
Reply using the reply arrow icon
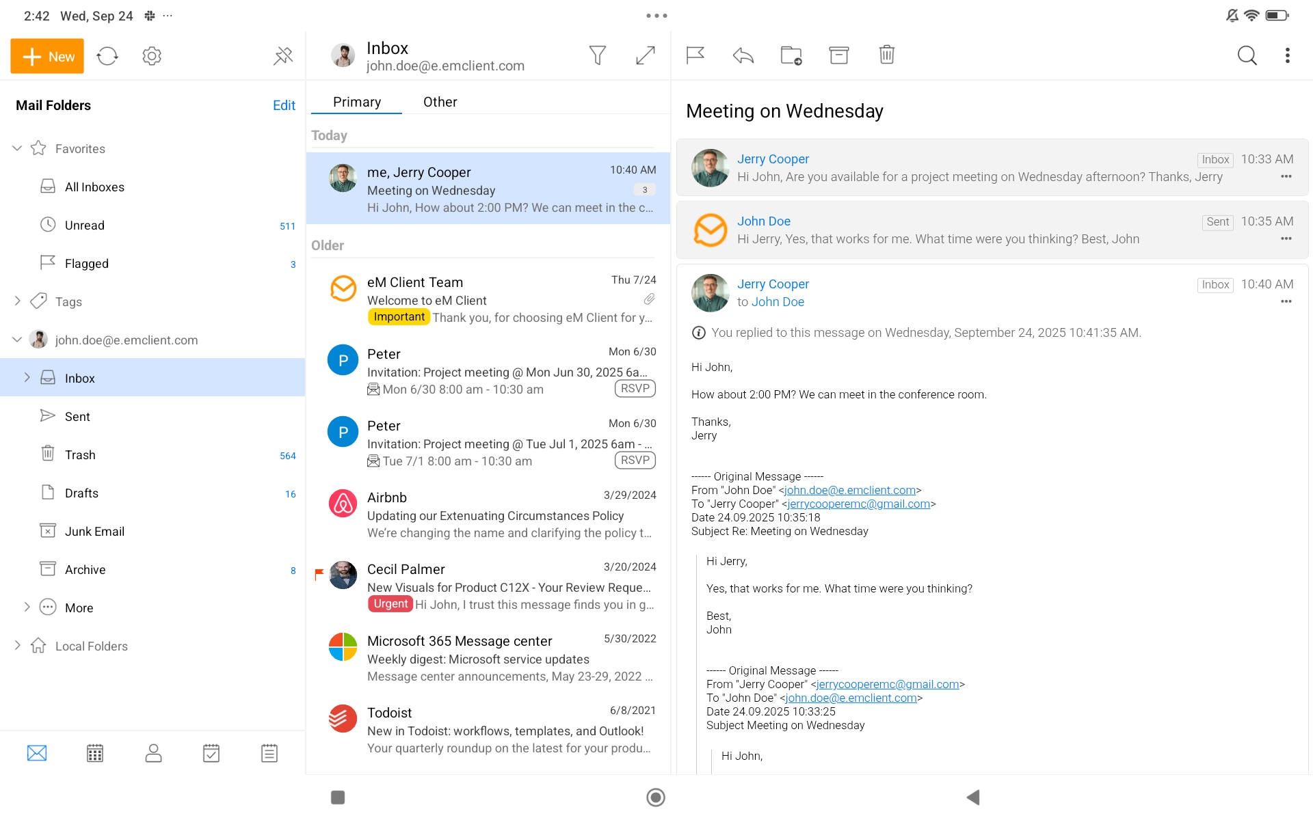[743, 55]
